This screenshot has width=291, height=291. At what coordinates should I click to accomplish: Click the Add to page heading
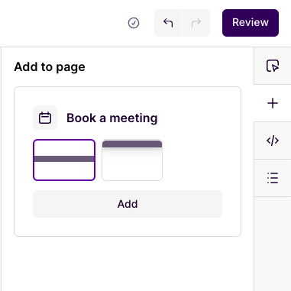pyautogui.click(x=50, y=67)
